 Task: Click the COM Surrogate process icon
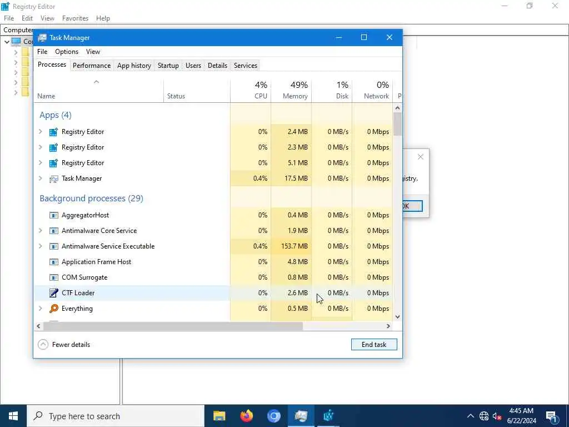[x=54, y=278]
